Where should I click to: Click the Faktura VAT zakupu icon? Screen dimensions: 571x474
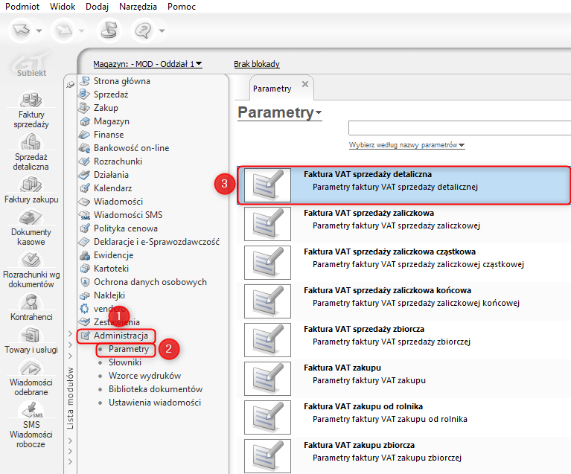[268, 379]
